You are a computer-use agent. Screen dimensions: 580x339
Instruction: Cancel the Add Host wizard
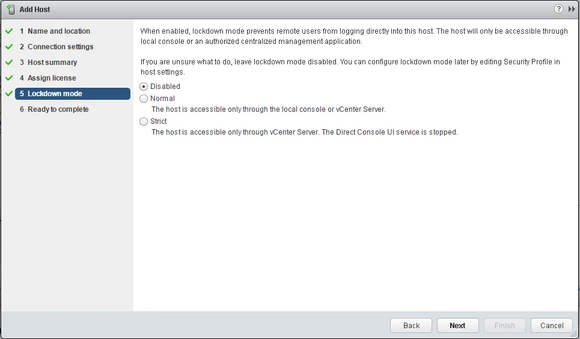551,325
